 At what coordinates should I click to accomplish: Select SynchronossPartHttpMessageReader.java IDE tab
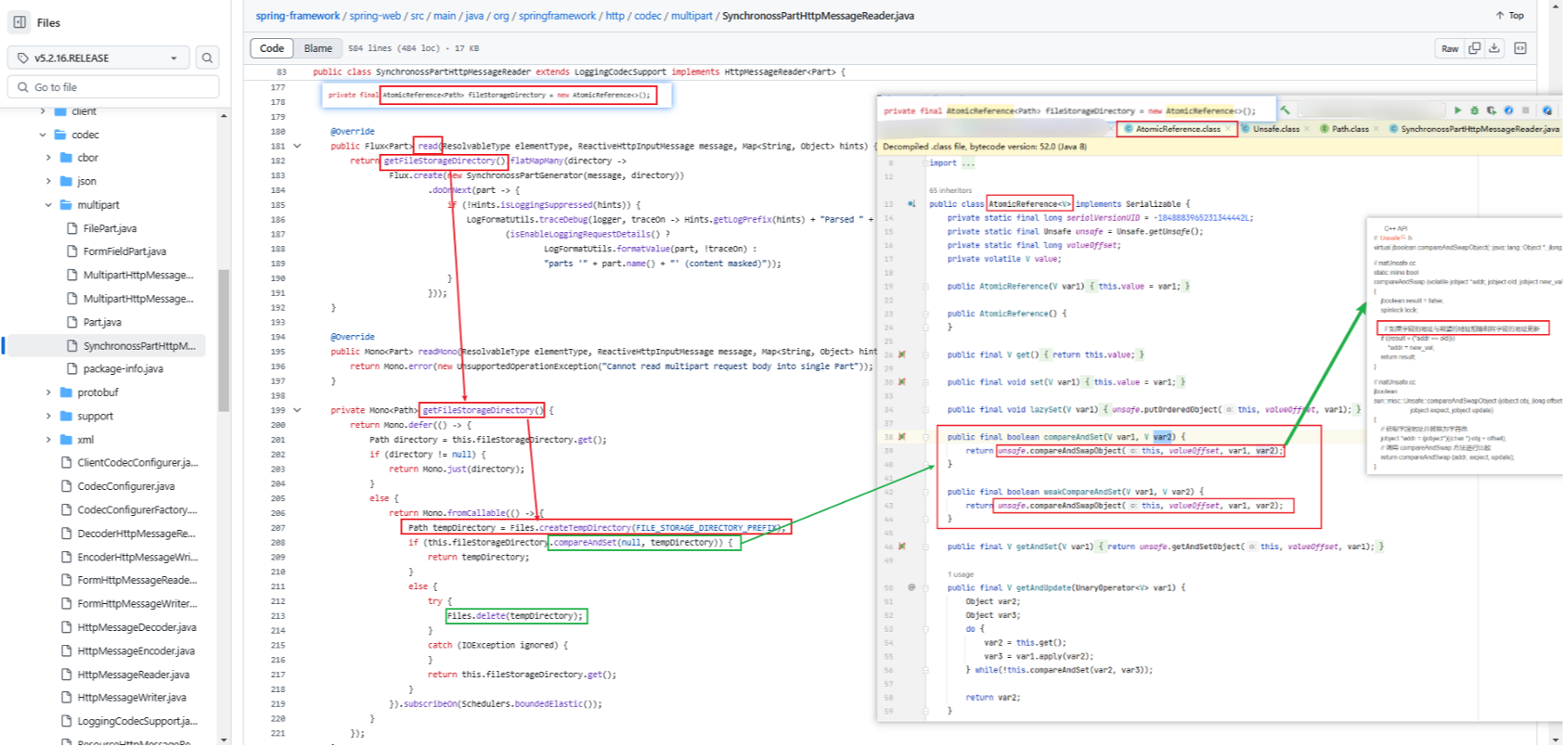click(1474, 129)
